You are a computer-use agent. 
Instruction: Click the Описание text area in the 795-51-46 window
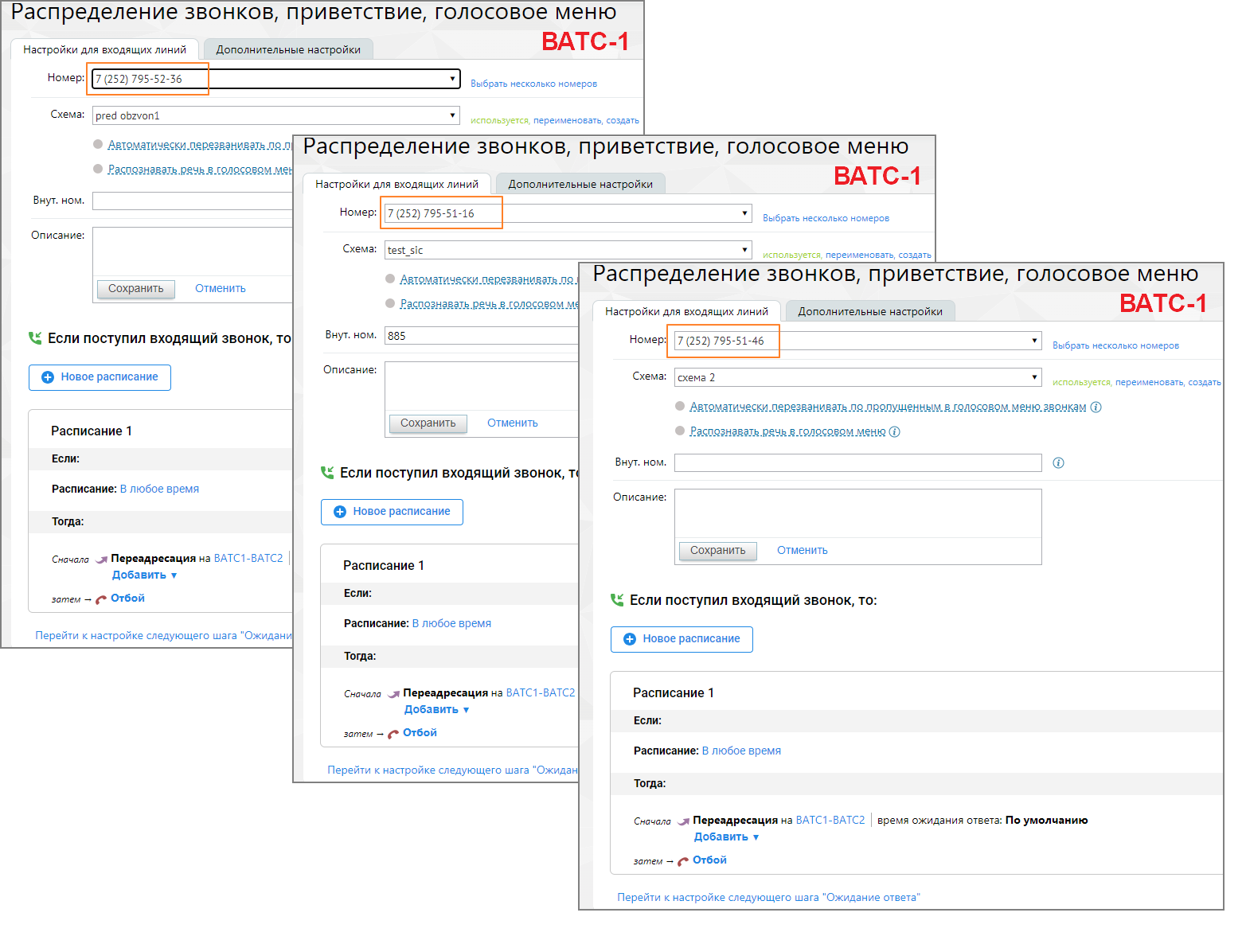(857, 513)
